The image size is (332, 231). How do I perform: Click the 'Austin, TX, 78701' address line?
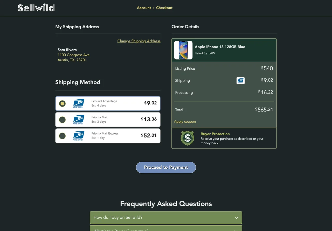point(72,60)
